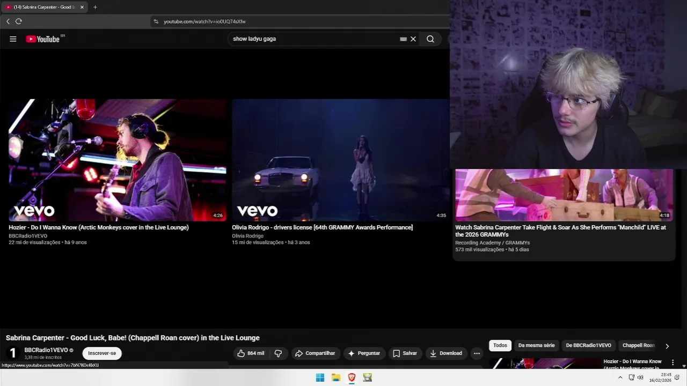
Task: Like the video showing 864 mil
Action: point(251,353)
